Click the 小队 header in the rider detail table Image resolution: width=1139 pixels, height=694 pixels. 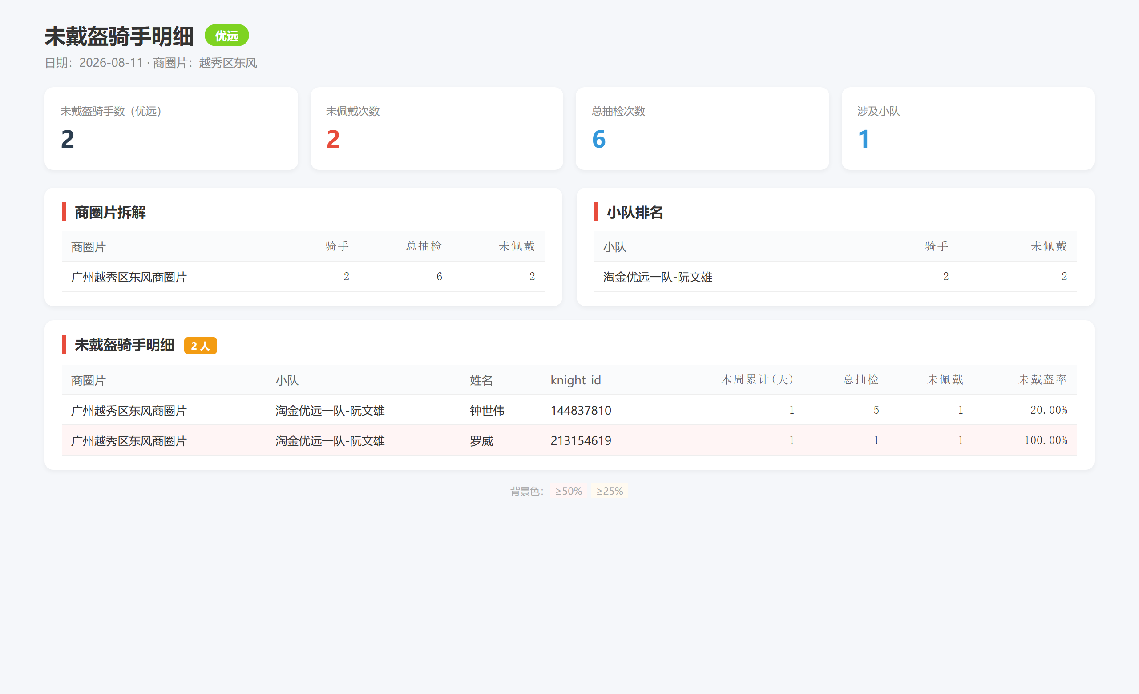[287, 380]
